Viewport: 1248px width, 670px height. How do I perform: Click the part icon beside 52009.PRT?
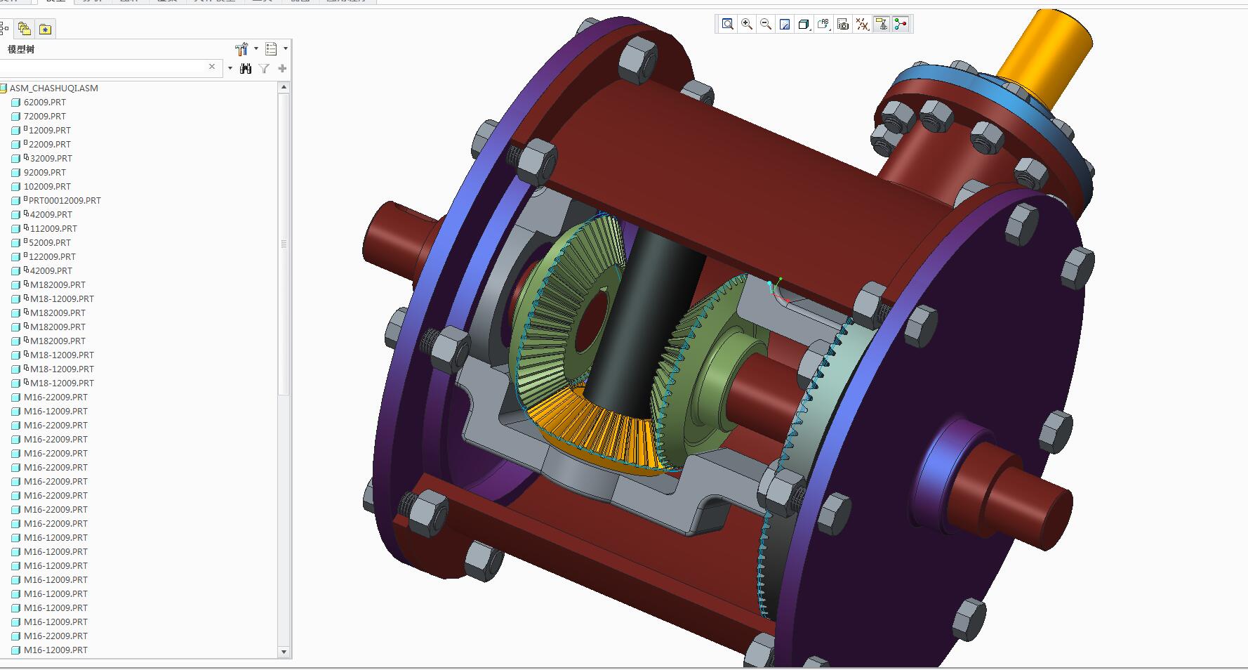[15, 242]
